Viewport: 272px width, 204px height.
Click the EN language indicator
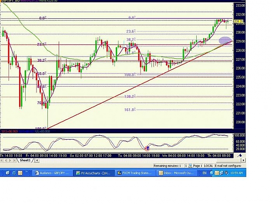(205, 173)
